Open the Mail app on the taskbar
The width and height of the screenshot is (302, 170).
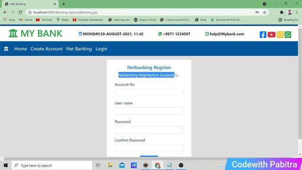(122, 165)
